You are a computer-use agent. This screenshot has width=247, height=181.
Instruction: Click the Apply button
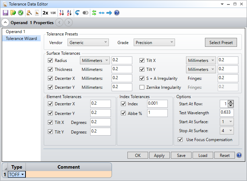(159, 156)
